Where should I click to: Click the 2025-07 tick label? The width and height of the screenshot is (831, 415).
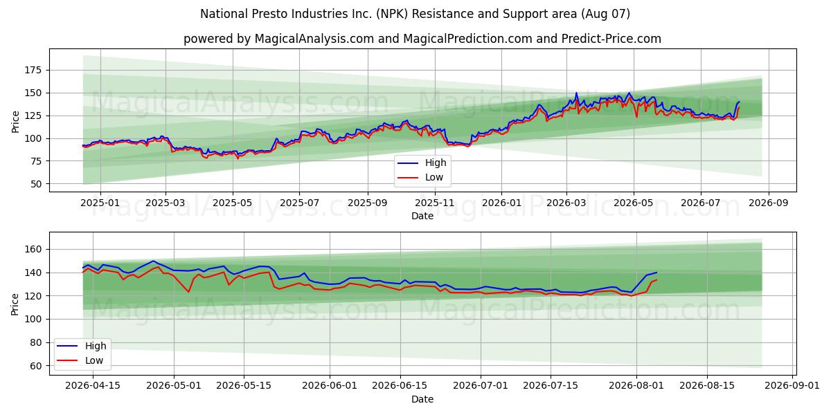coord(299,203)
